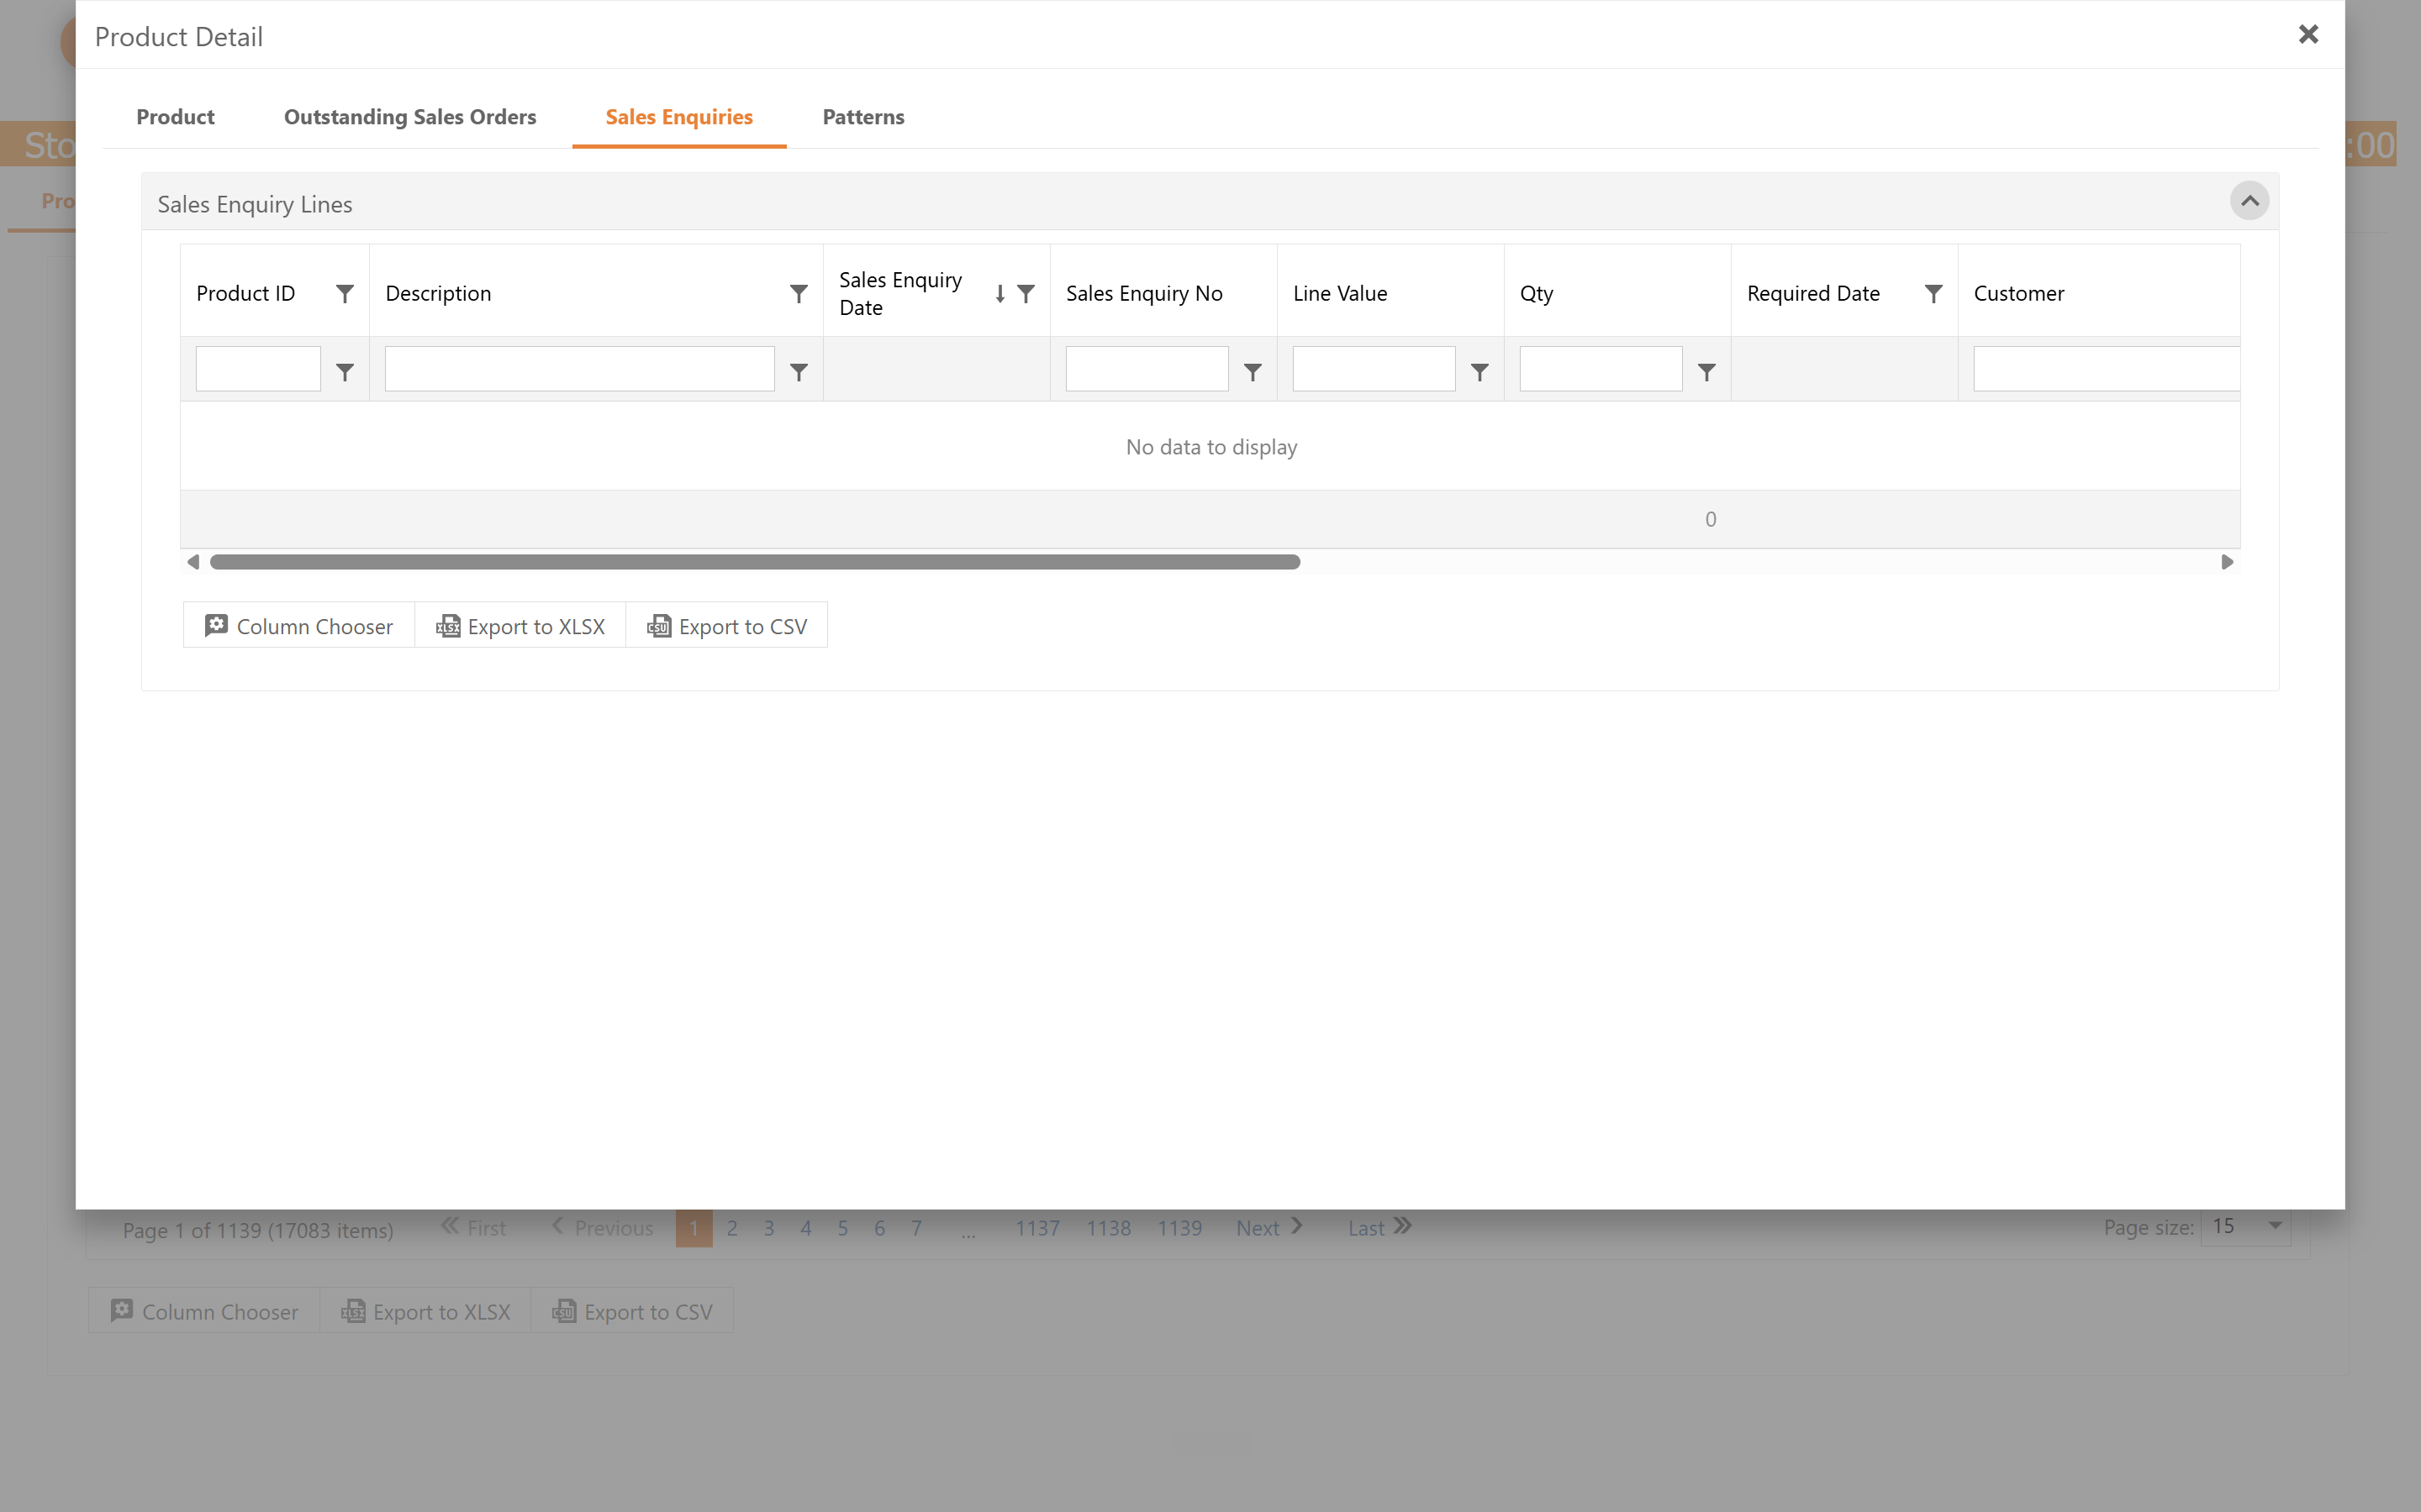Viewport: 2421px width, 1512px height.
Task: Click background Export to CSV button
Action: 632,1311
